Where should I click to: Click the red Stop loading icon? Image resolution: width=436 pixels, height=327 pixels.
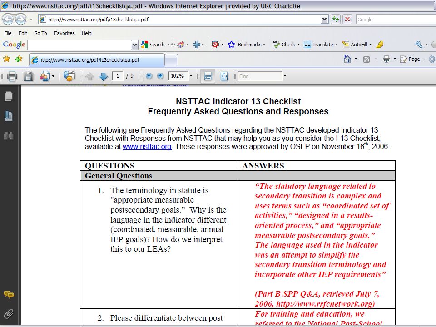pyautogui.click(x=347, y=19)
